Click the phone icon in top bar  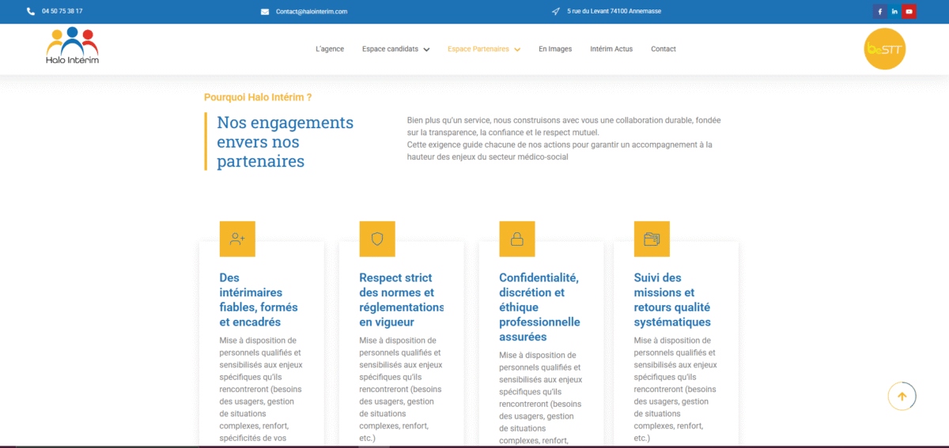coord(31,11)
